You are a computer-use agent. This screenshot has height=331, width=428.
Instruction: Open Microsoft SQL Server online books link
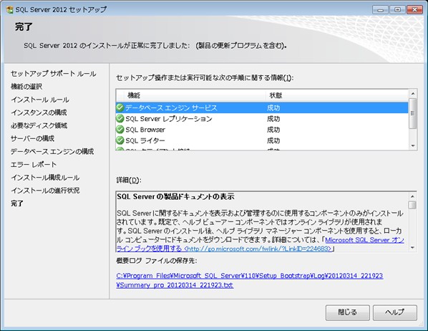click(260, 244)
